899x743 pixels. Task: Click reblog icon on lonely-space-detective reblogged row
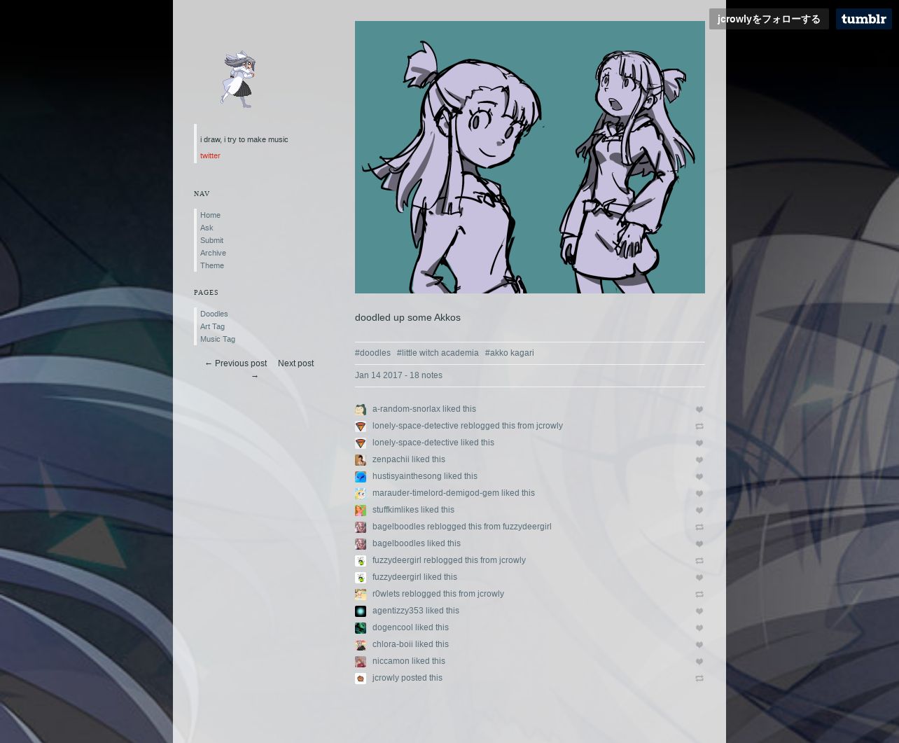coord(699,426)
